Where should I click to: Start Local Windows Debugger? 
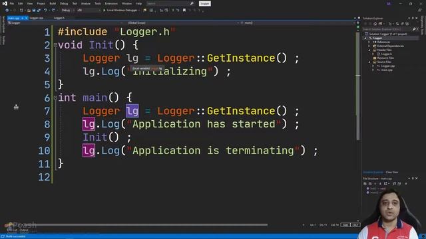pyautogui.click(x=121, y=11)
